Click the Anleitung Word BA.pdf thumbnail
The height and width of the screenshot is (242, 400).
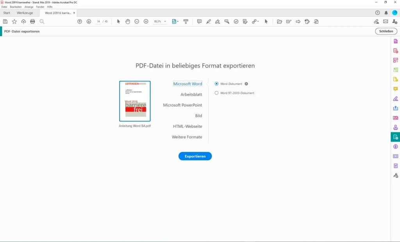click(x=135, y=101)
